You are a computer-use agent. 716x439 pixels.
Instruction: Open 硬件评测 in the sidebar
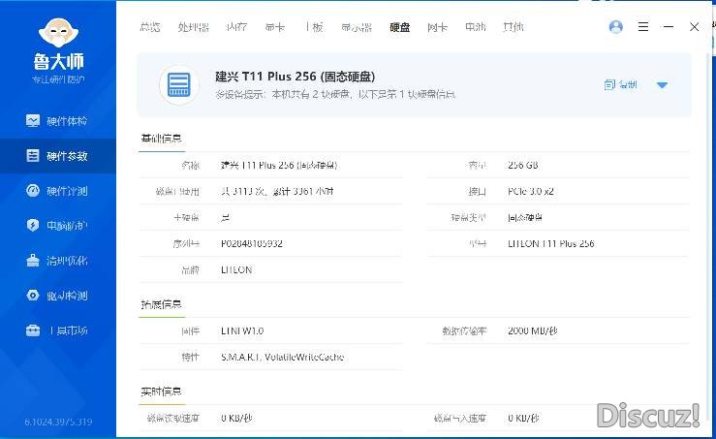click(56, 191)
